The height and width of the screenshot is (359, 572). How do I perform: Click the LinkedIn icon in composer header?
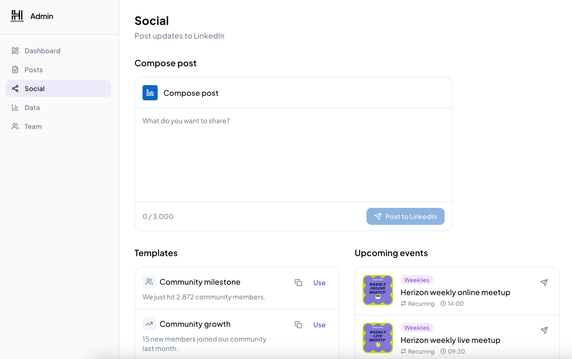(150, 93)
